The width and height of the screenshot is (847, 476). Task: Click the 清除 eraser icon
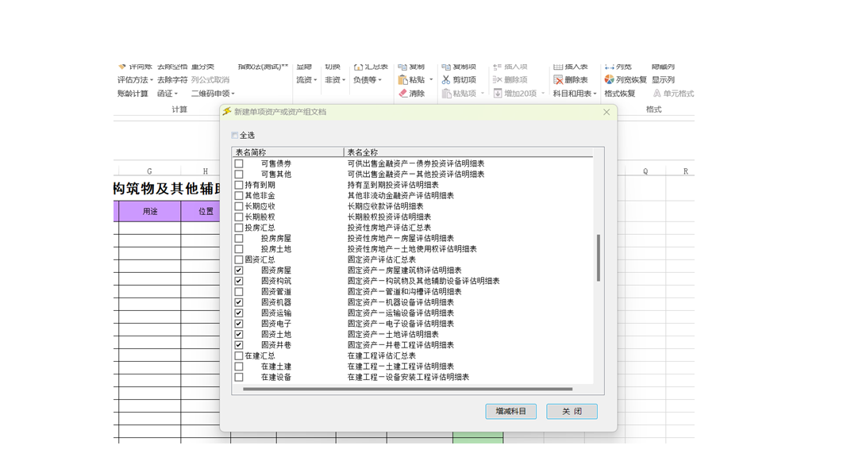pos(402,94)
